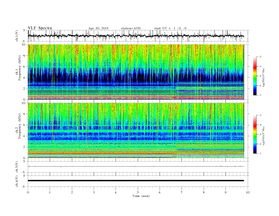The width and height of the screenshot is (279, 216).
Task: Click inside the ch.2 spectrogram panel
Action: pos(136,131)
